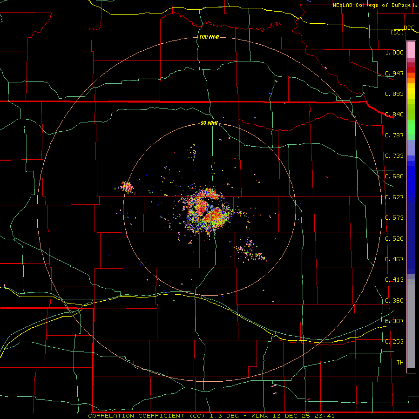419x419 pixels.
Task: Select the 0.360 scale value
Action: [394, 301]
